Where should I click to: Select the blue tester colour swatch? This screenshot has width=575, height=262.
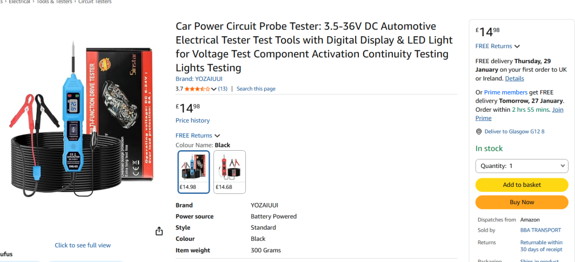[193, 172]
